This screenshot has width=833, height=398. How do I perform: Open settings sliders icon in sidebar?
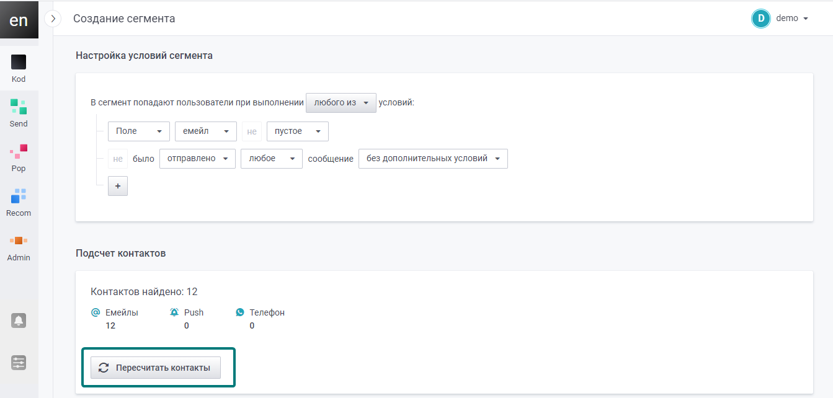click(x=19, y=363)
